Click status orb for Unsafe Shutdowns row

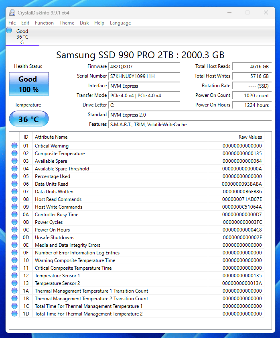click(x=14, y=237)
